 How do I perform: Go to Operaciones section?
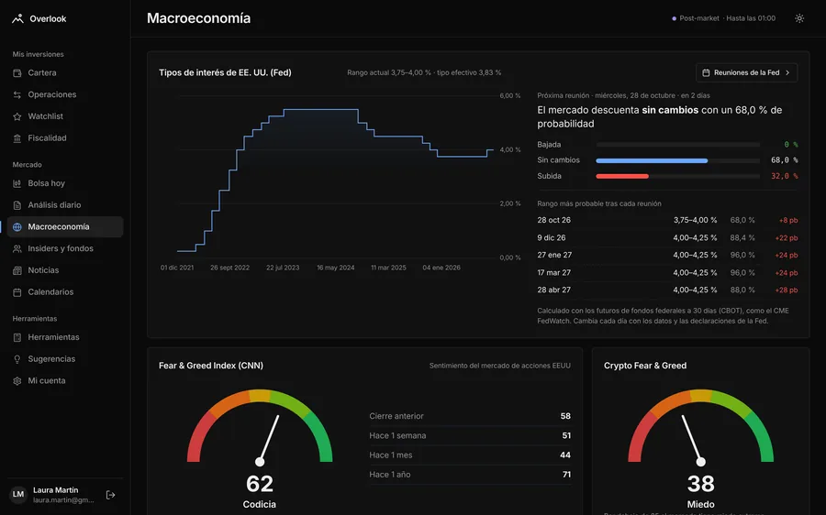pos(65,94)
